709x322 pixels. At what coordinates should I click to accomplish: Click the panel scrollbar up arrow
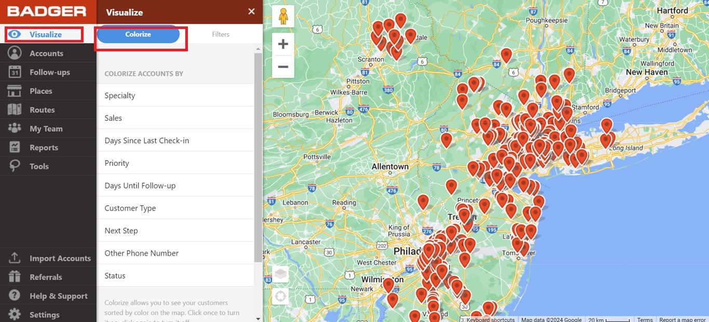[x=258, y=49]
